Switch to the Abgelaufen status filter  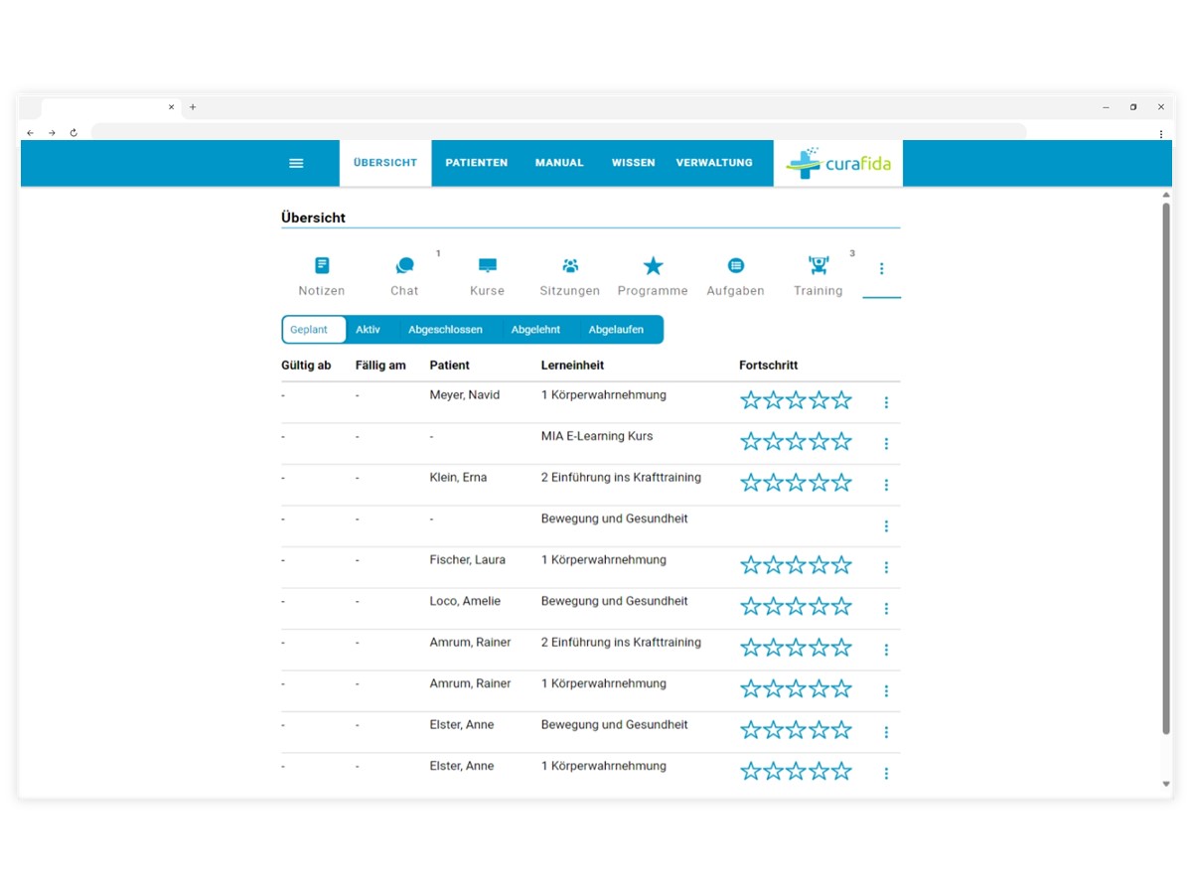coord(616,330)
